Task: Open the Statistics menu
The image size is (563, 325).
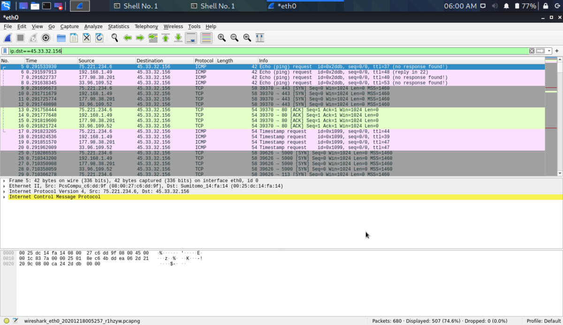Action: coord(119,26)
